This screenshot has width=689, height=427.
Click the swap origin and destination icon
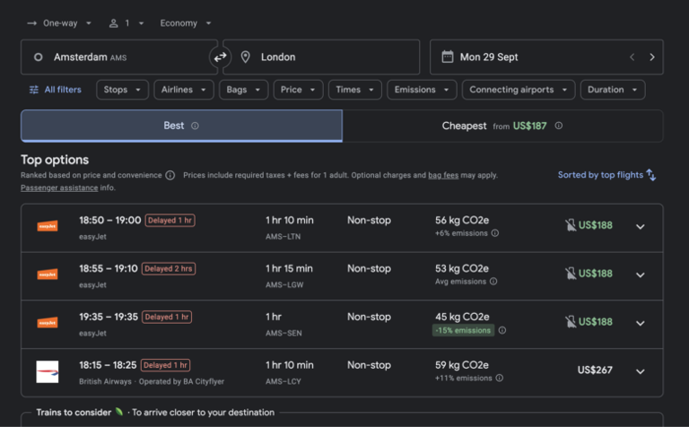pyautogui.click(x=220, y=57)
